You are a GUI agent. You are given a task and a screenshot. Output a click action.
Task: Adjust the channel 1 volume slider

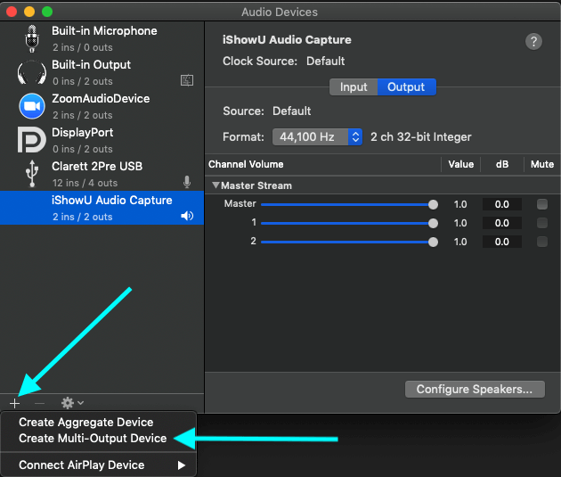pyautogui.click(x=349, y=223)
